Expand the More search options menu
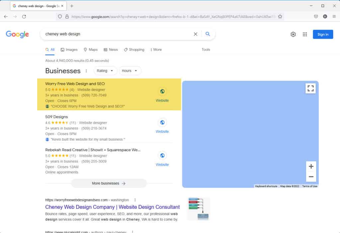This screenshot has height=233, width=340. [x=156, y=50]
